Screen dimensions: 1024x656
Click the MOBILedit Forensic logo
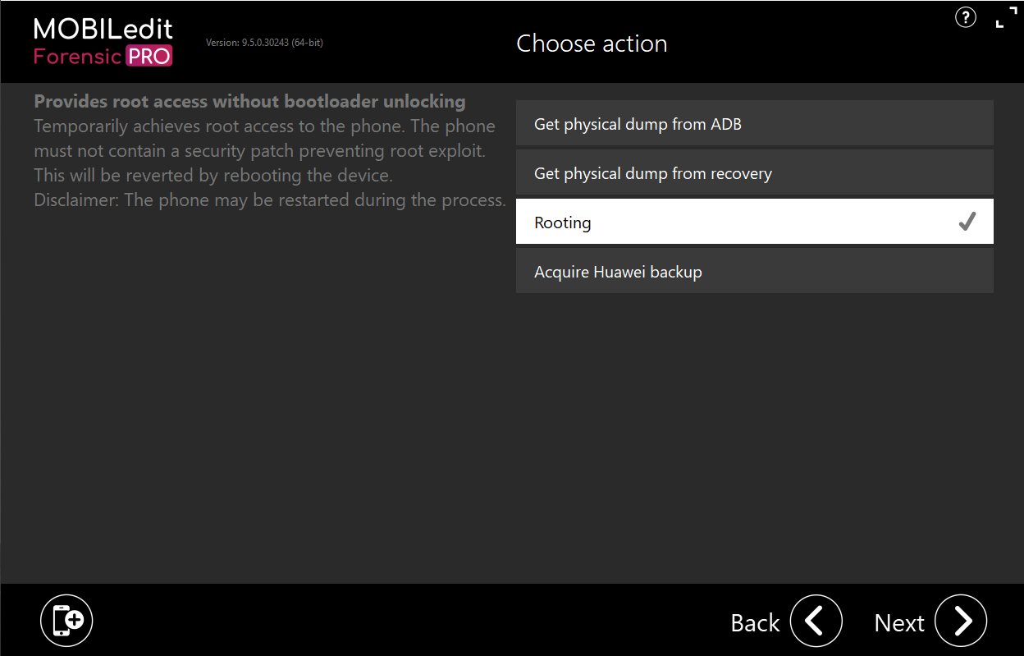[x=103, y=42]
